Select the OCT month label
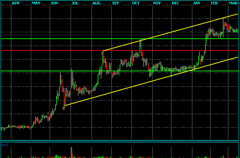This screenshot has height=158, width=240. (x=136, y=3)
